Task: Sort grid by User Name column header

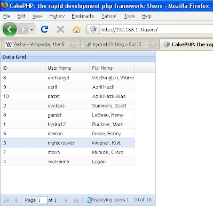Action: coord(67,68)
